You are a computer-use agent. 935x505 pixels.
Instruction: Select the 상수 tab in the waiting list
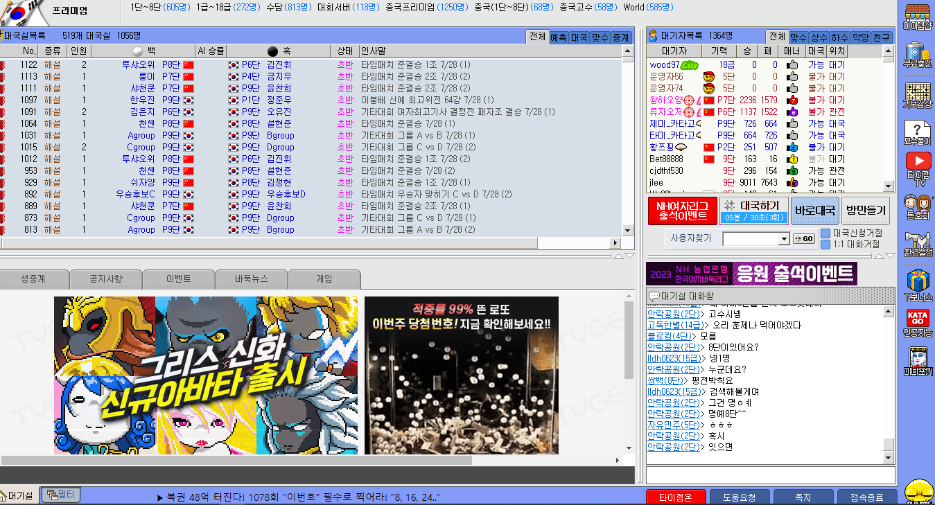819,38
